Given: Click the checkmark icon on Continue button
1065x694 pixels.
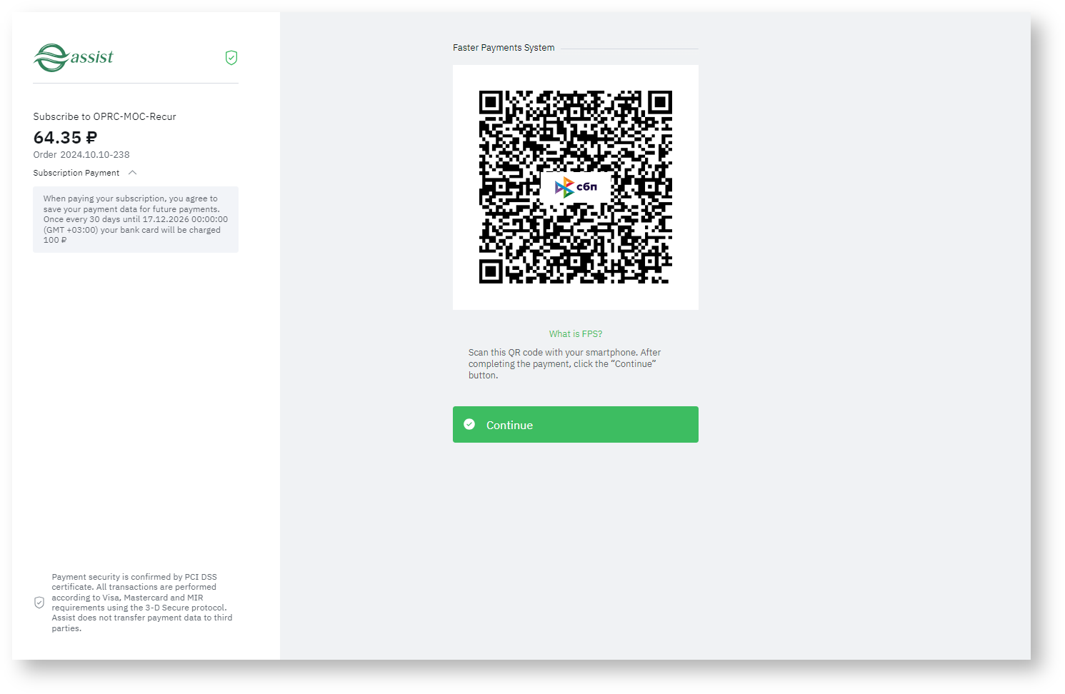Looking at the screenshot, I should pos(469,424).
